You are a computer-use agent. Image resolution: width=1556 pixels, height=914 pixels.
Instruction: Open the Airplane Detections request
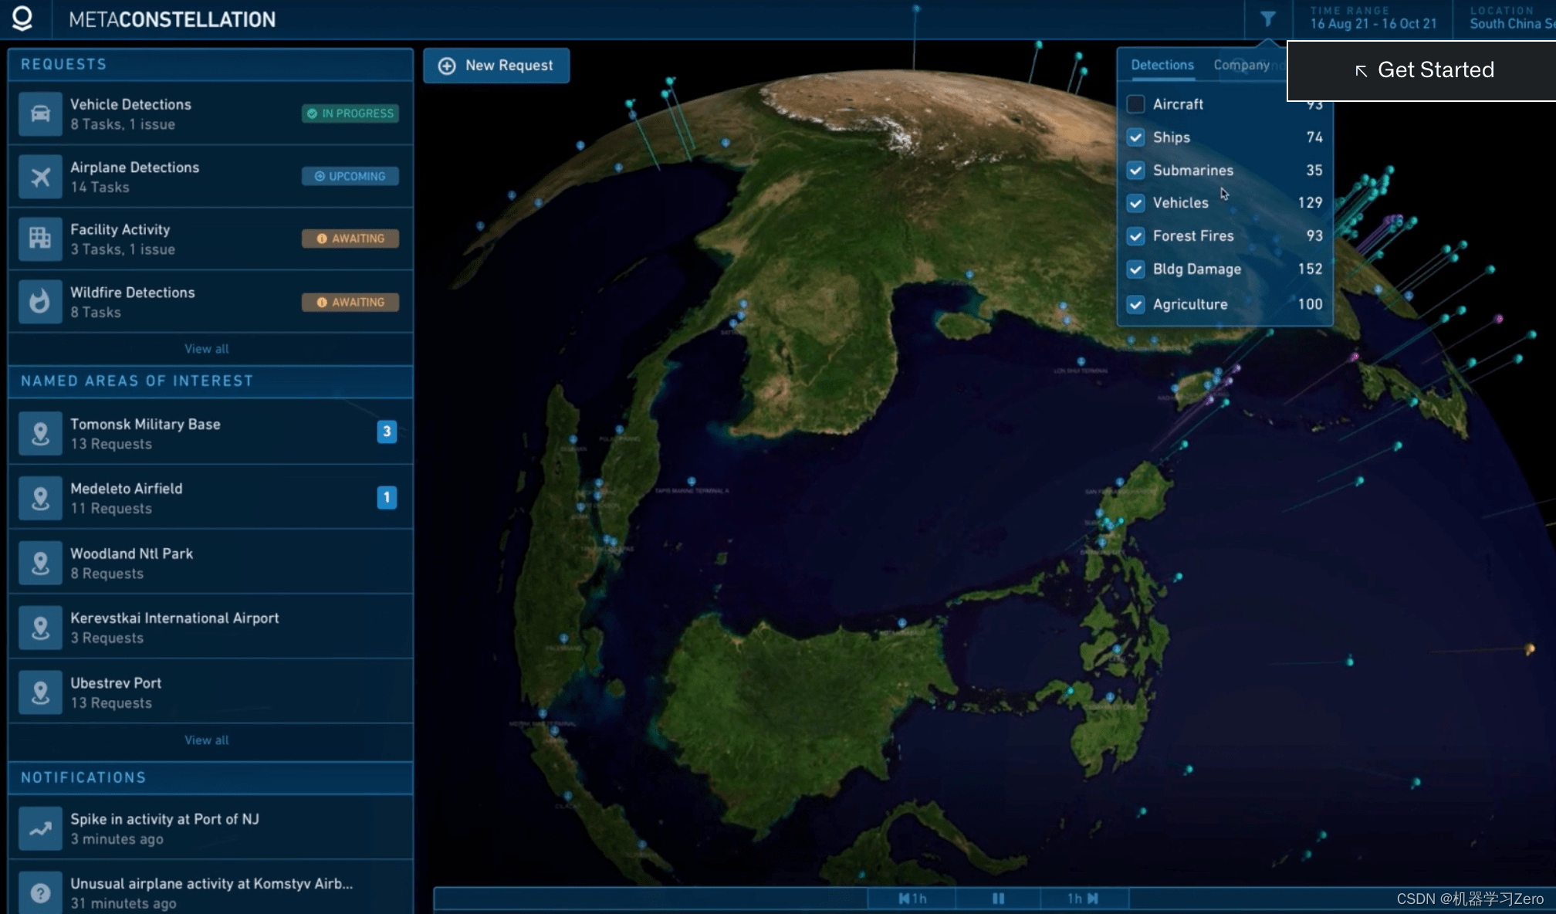click(x=211, y=177)
